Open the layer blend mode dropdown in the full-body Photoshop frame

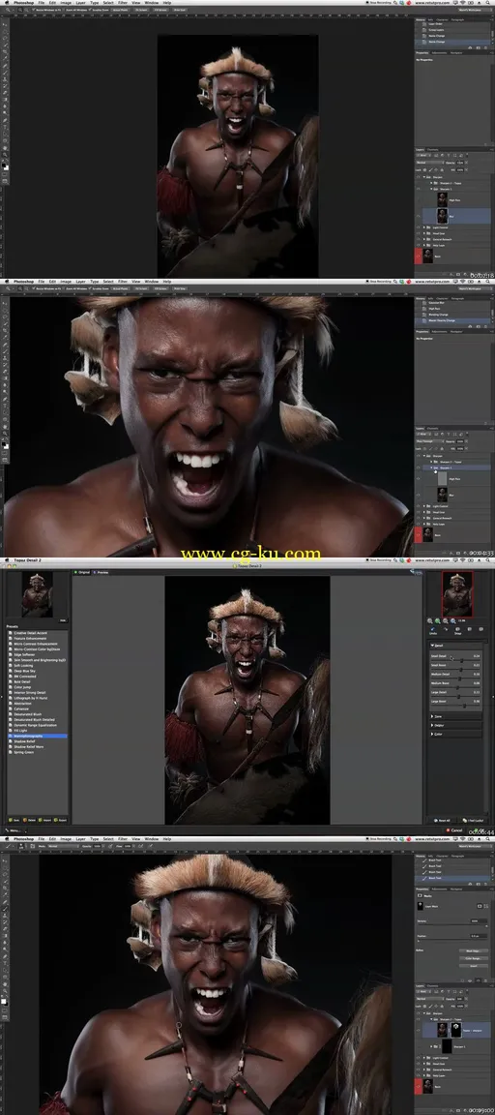tap(430, 163)
